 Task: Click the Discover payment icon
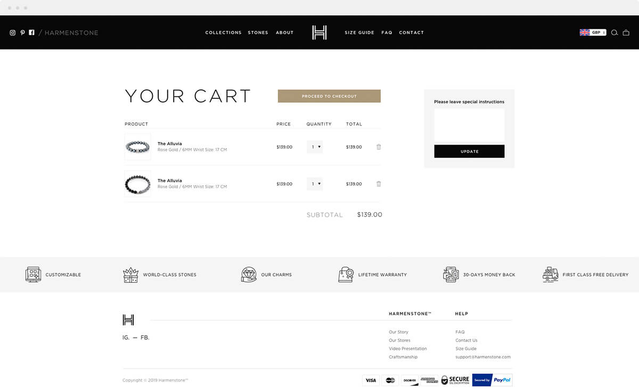coord(409,380)
